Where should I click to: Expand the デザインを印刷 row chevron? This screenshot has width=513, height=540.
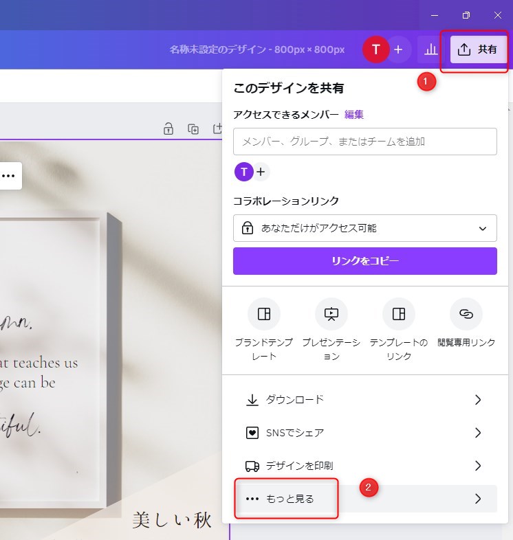click(478, 466)
